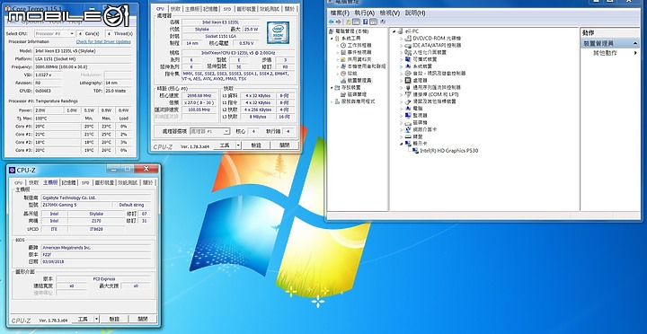Open the 檢視(V) menu
647x334 pixels.
pos(390,13)
